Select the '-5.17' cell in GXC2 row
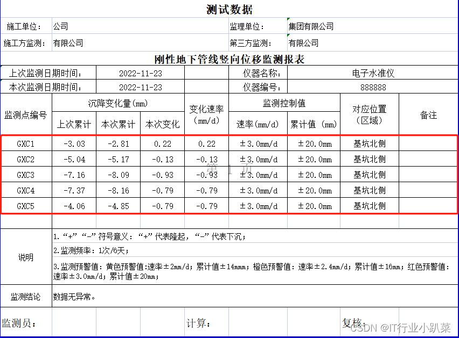The height and width of the screenshot is (338, 459). point(118,159)
